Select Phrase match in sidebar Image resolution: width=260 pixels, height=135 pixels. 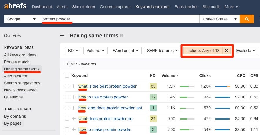(x=17, y=62)
